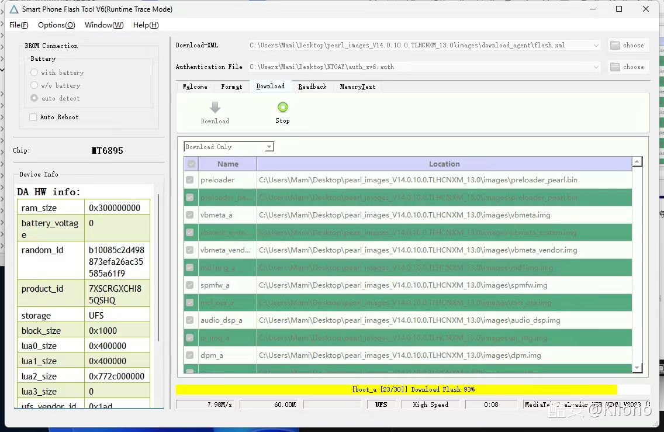Click scroll up arrow in partition list
This screenshot has height=432, width=664.
coord(637,162)
